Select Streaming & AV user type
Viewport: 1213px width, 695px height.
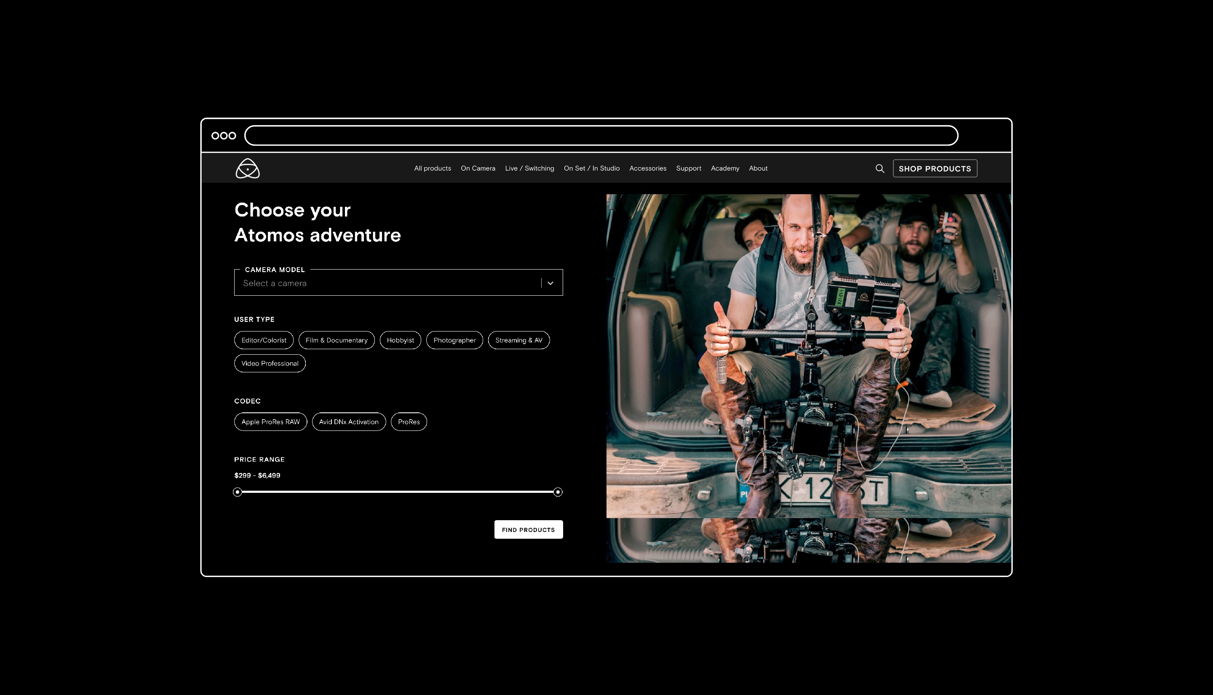pyautogui.click(x=518, y=340)
